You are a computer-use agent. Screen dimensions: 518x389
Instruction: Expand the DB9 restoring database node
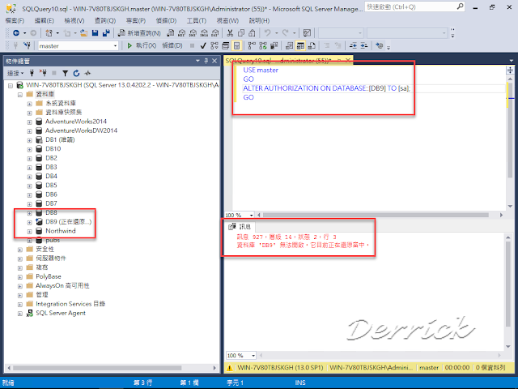(x=29, y=222)
